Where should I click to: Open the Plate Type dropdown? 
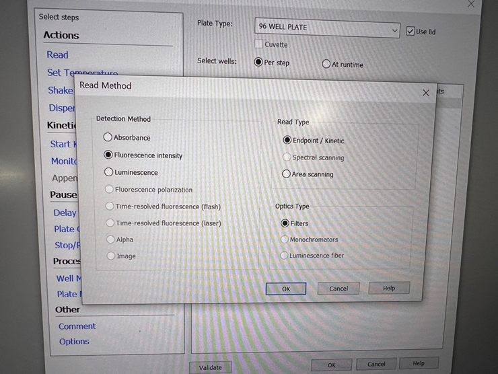(x=394, y=30)
